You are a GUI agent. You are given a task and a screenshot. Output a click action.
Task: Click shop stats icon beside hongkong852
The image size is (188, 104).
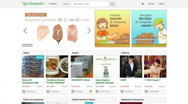(146, 91)
